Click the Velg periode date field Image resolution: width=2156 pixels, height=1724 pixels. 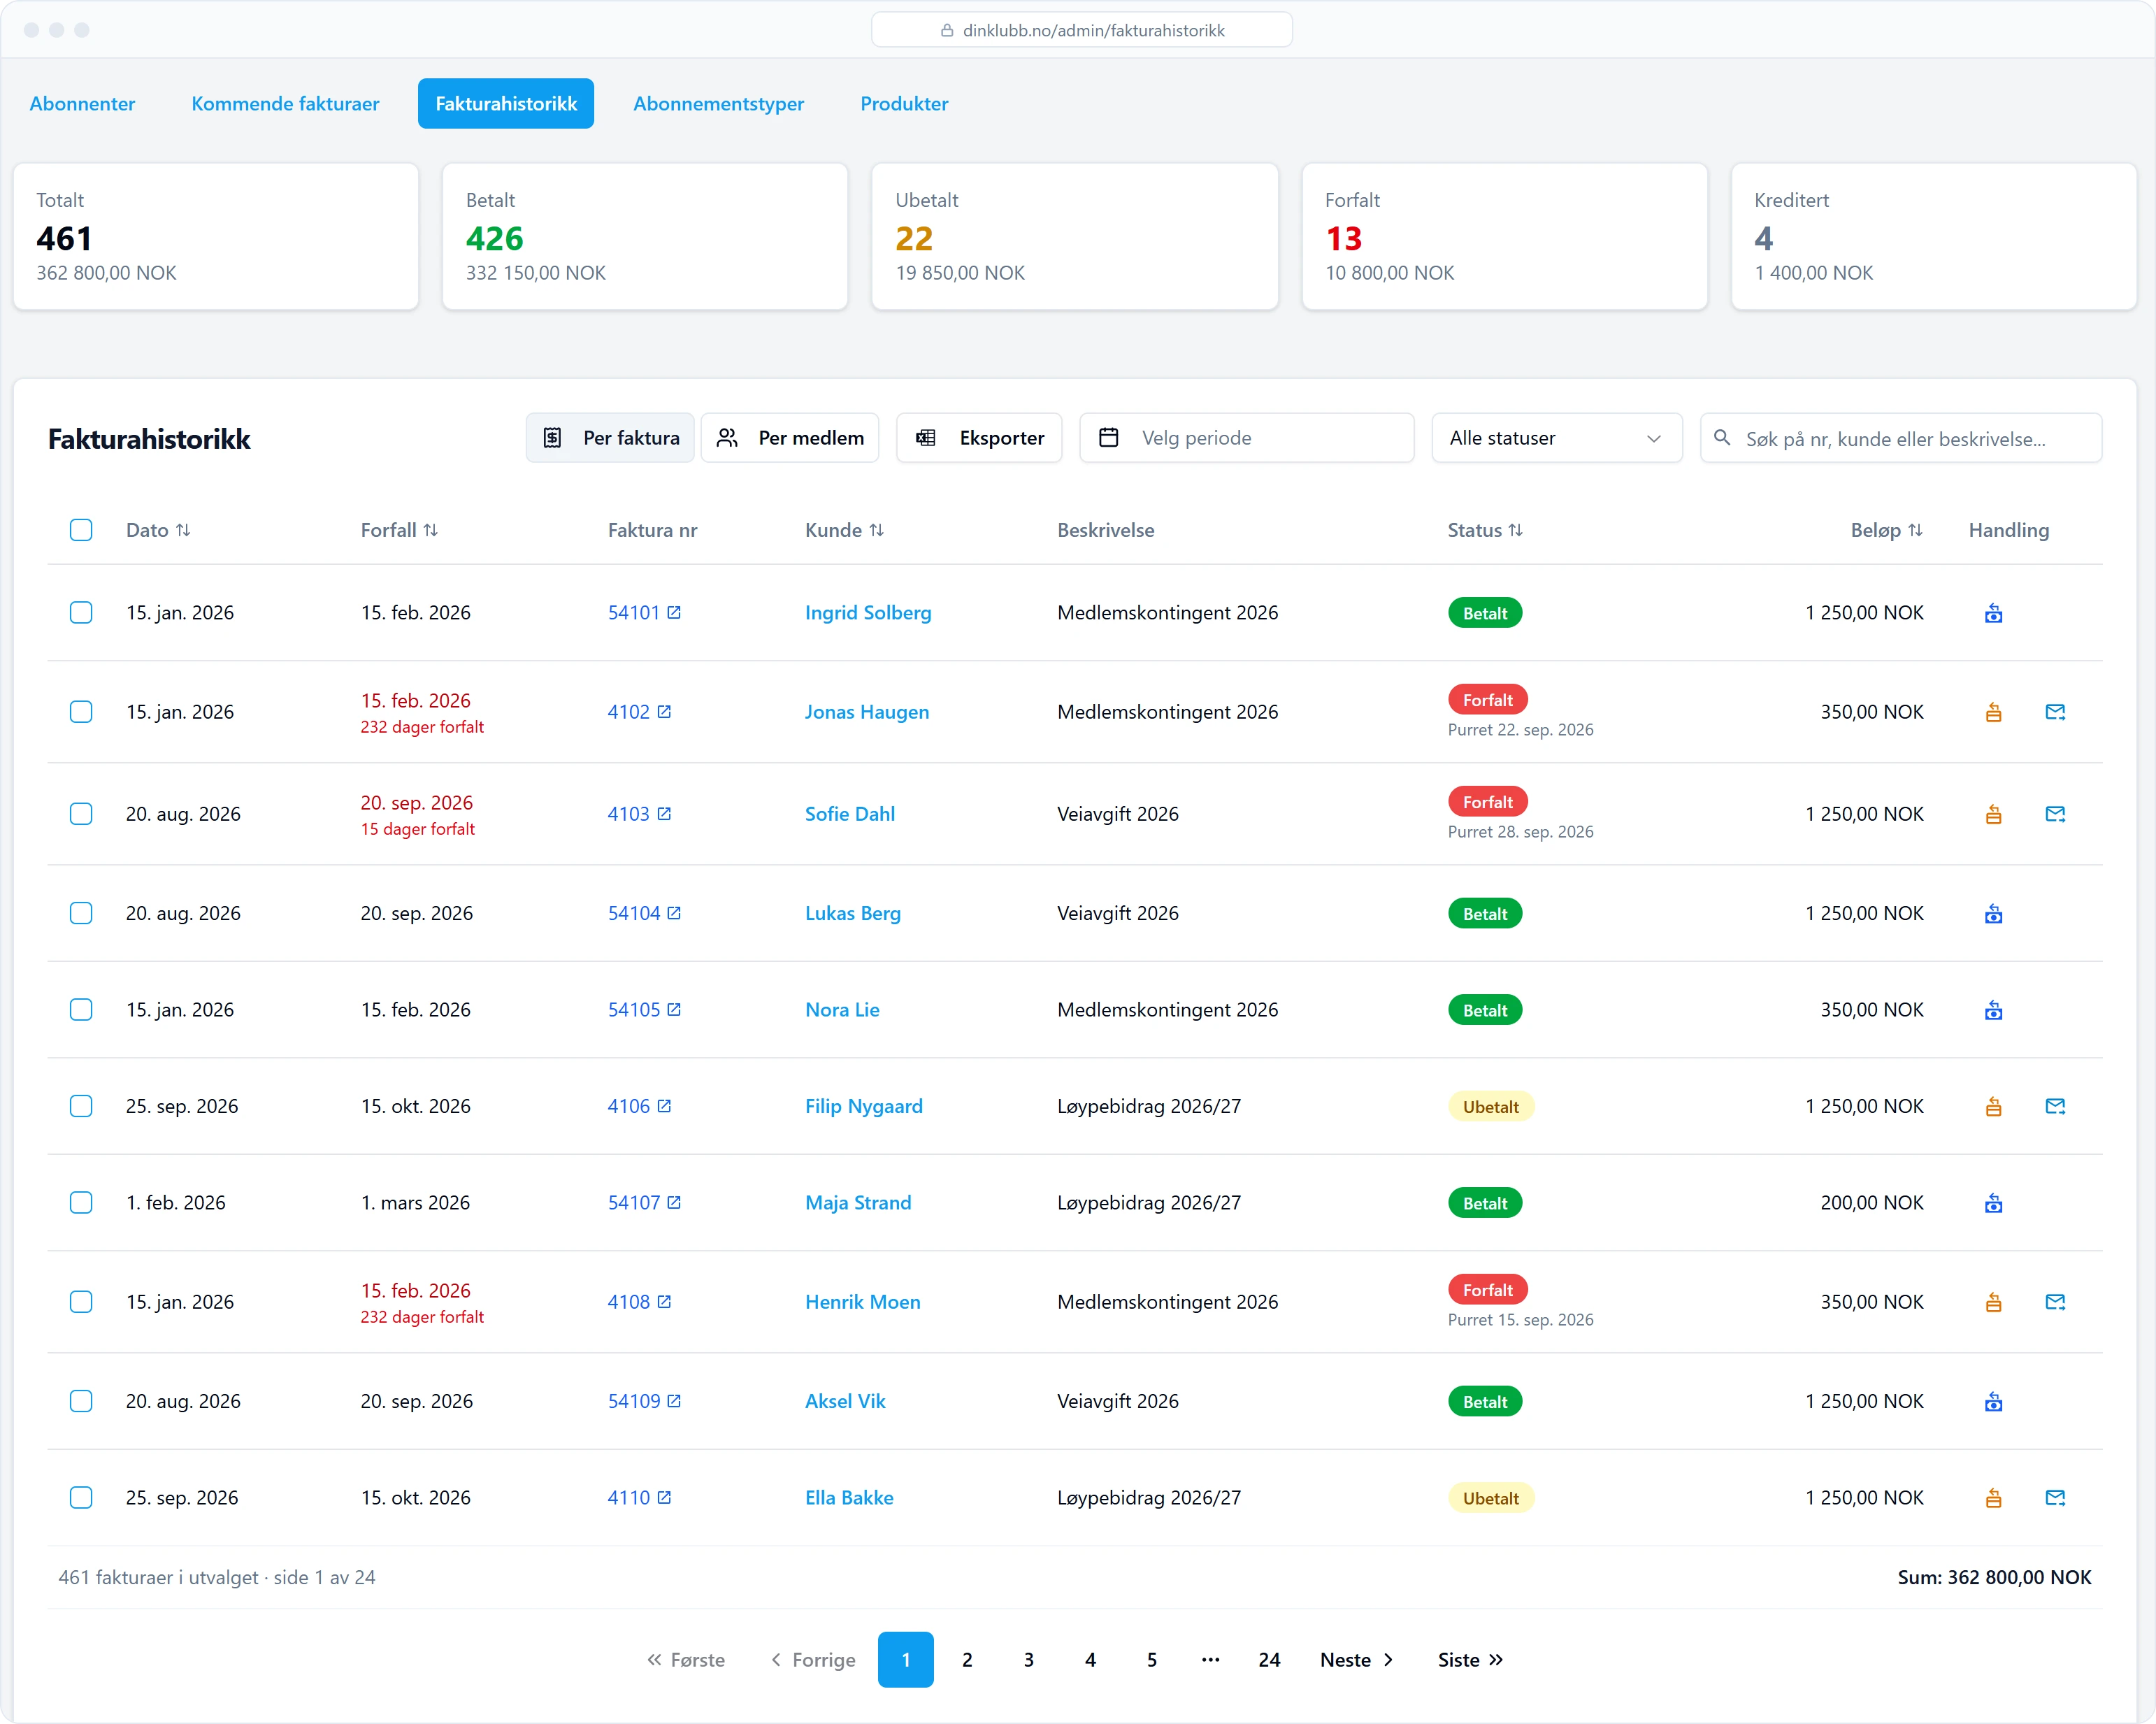click(1246, 438)
